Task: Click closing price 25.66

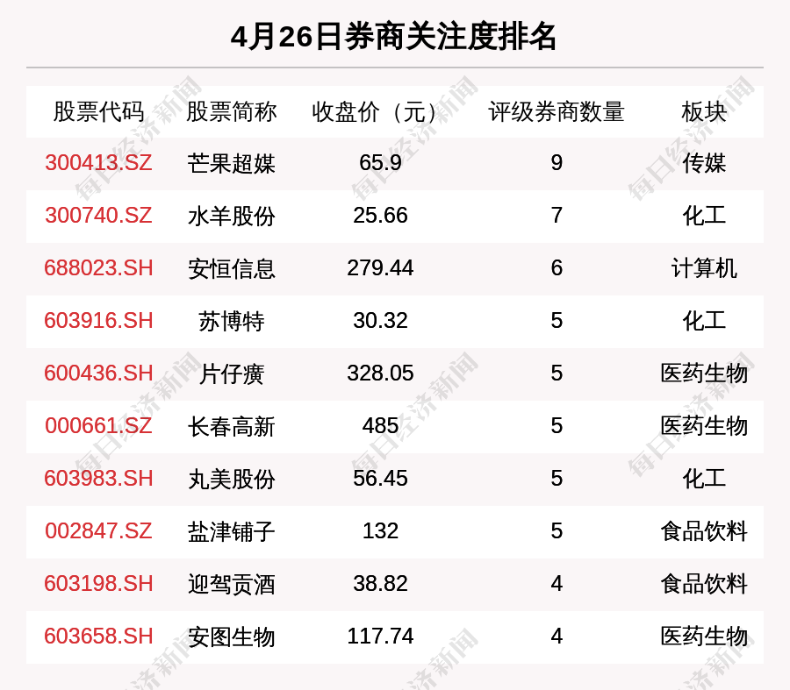Action: [x=380, y=216]
